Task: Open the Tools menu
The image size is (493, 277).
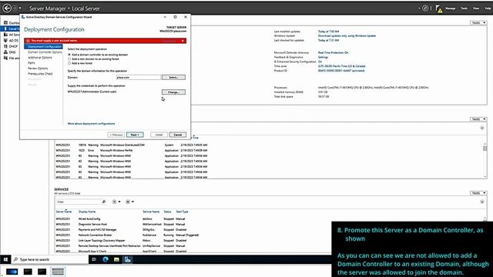Action: pyautogui.click(x=464, y=8)
